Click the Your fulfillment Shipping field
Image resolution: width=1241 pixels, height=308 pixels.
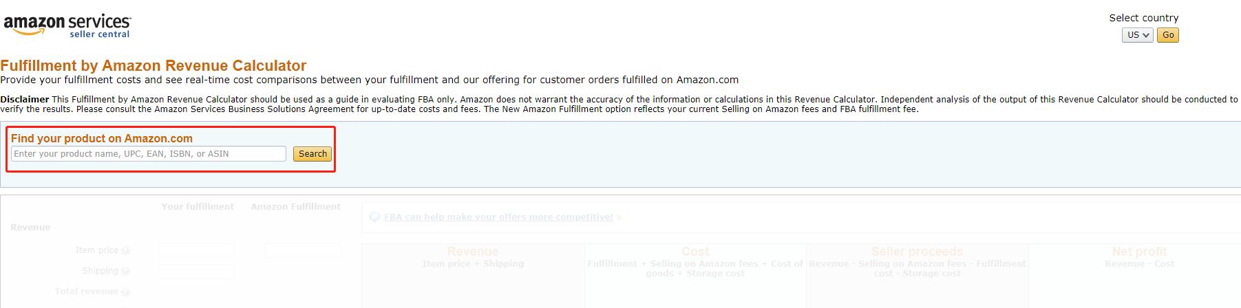coord(196,272)
